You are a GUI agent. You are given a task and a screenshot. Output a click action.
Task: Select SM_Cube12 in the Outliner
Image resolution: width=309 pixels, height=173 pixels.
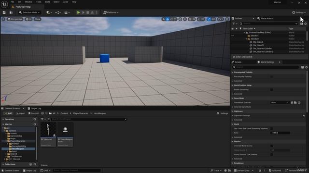pyautogui.click(x=258, y=45)
